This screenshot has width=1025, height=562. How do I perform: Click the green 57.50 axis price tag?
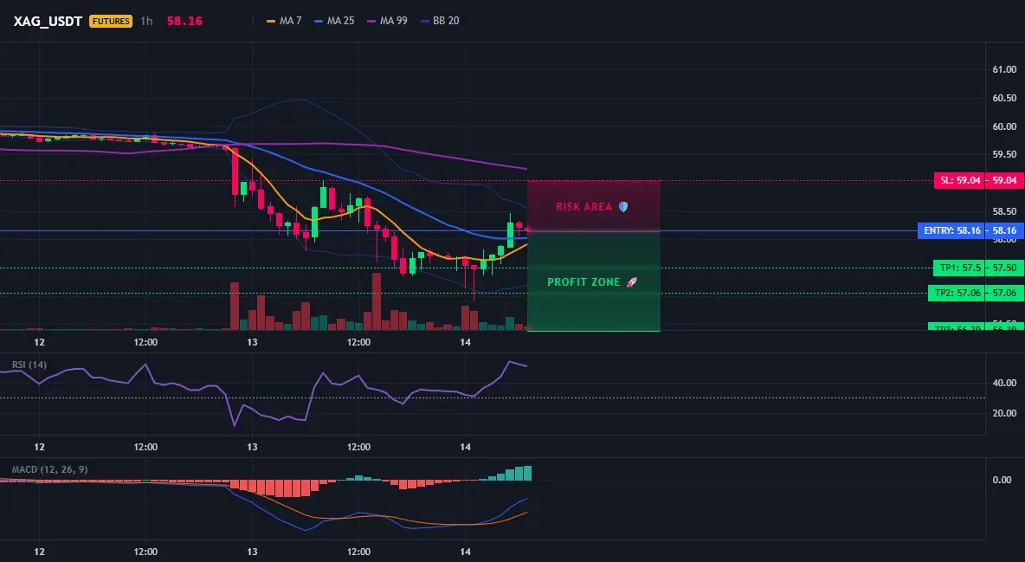coord(1005,268)
